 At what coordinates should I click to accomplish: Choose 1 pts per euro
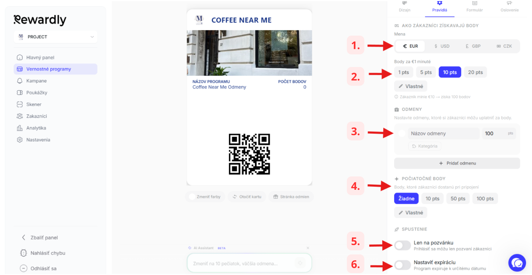pyautogui.click(x=404, y=72)
